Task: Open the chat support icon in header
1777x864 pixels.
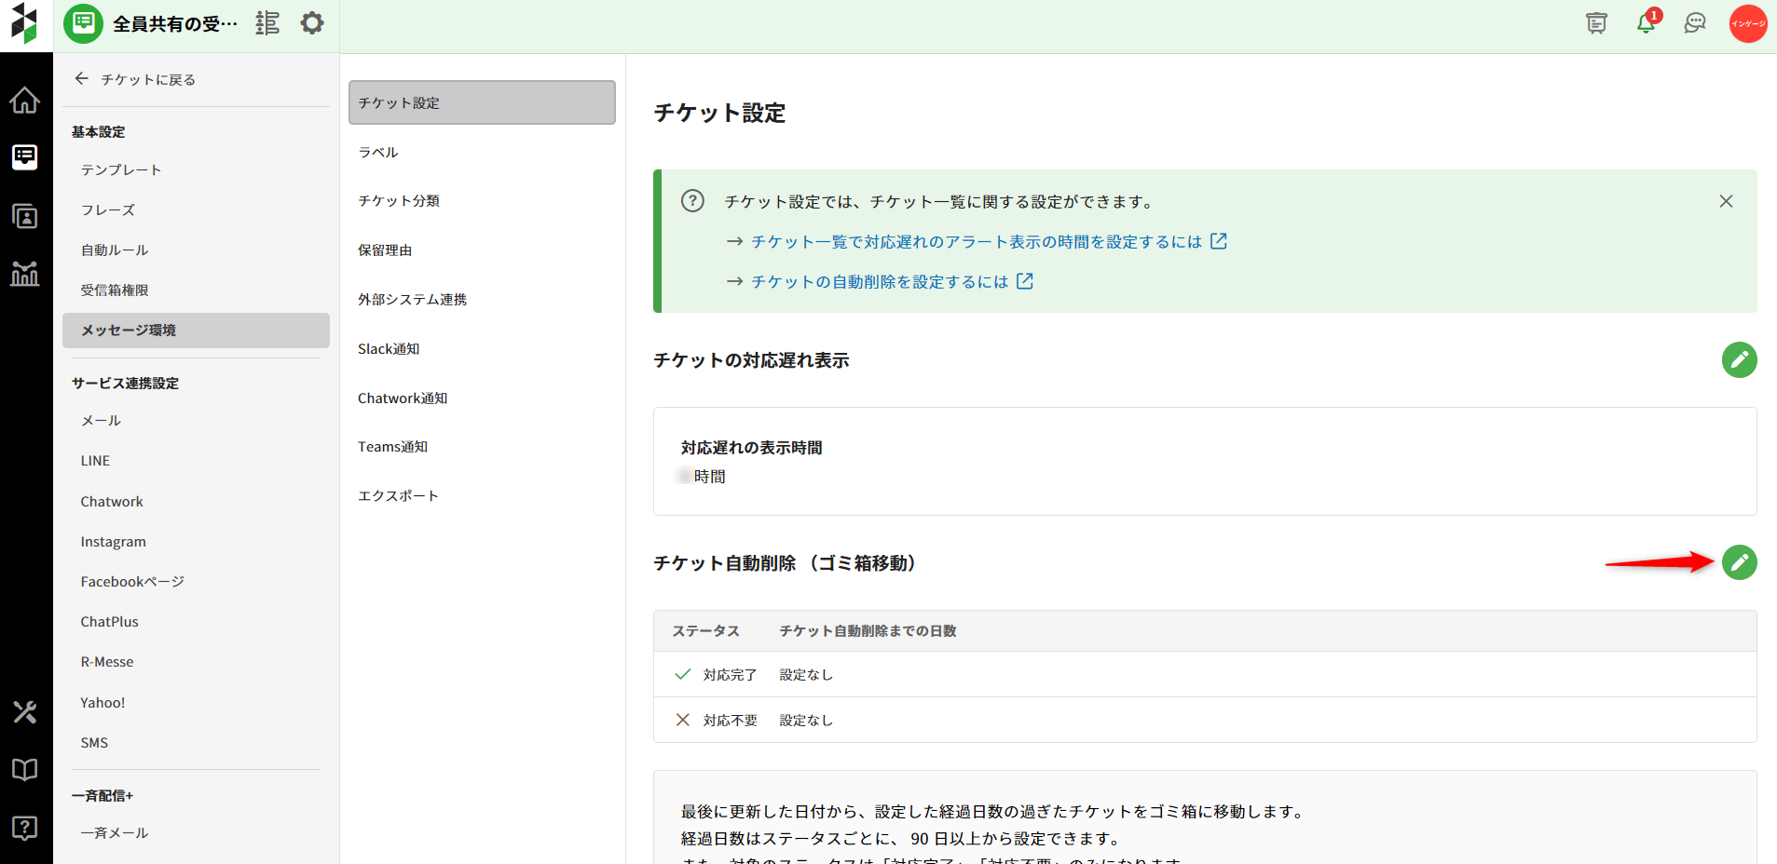Action: tap(1695, 23)
